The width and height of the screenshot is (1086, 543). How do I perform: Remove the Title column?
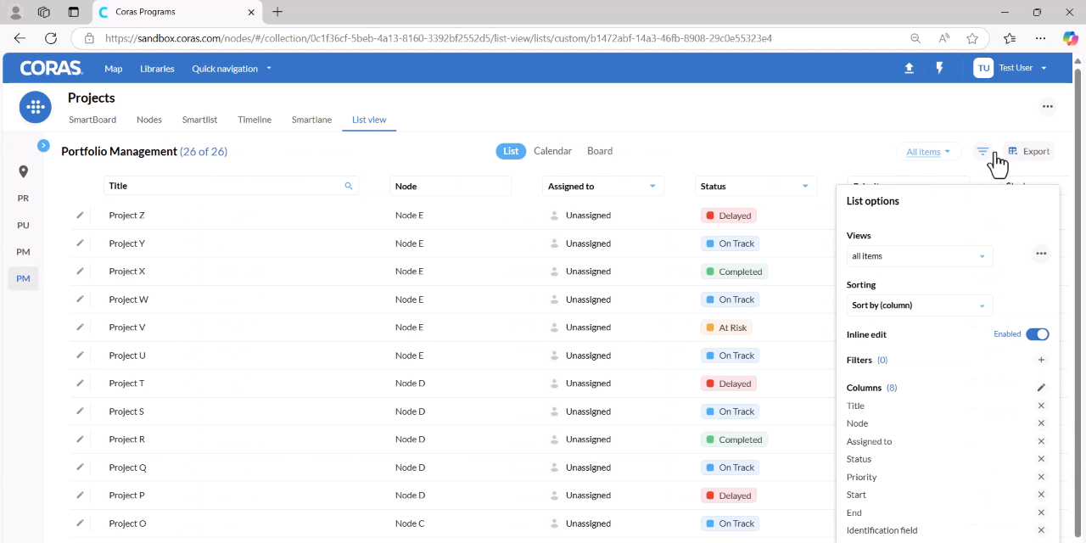pyautogui.click(x=1041, y=406)
